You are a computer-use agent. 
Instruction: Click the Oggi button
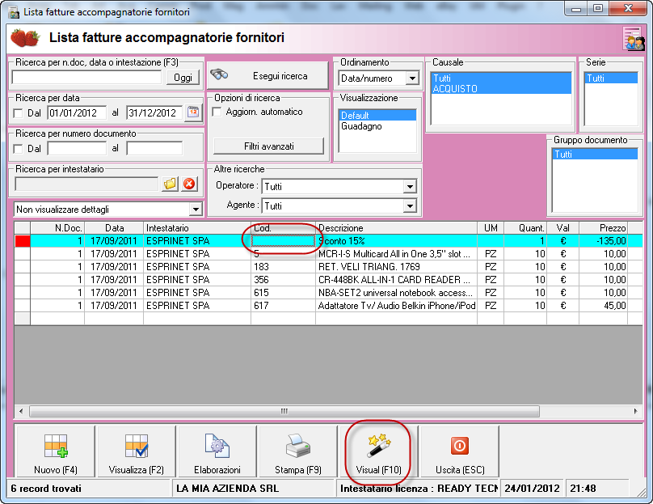(x=183, y=78)
